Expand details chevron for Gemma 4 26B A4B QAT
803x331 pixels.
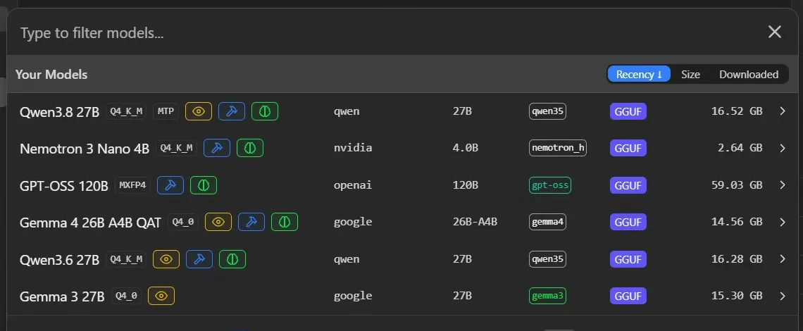tap(782, 222)
